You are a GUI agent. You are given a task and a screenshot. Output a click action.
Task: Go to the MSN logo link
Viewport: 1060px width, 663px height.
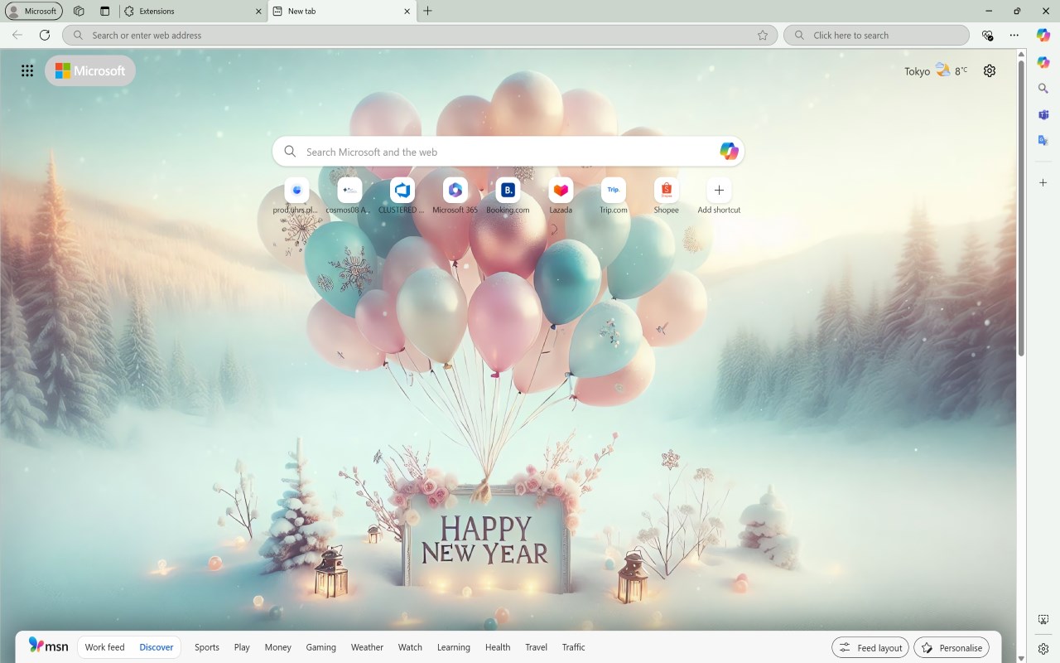48,646
